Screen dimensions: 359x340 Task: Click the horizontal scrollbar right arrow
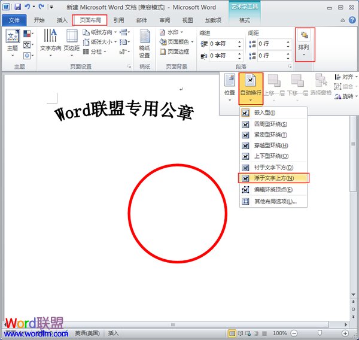pyautogui.click(x=346, y=324)
